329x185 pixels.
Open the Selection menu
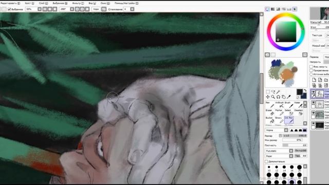(60, 4)
